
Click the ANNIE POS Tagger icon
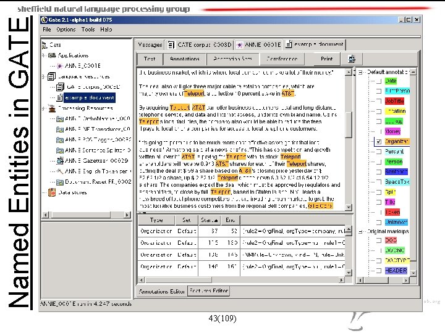tap(60, 140)
